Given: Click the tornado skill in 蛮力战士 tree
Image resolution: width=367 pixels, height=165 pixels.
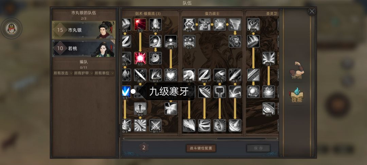Looking at the screenshot, I should click(235, 24).
